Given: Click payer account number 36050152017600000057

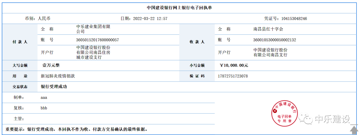Looking at the screenshot, I should click(x=98, y=40).
